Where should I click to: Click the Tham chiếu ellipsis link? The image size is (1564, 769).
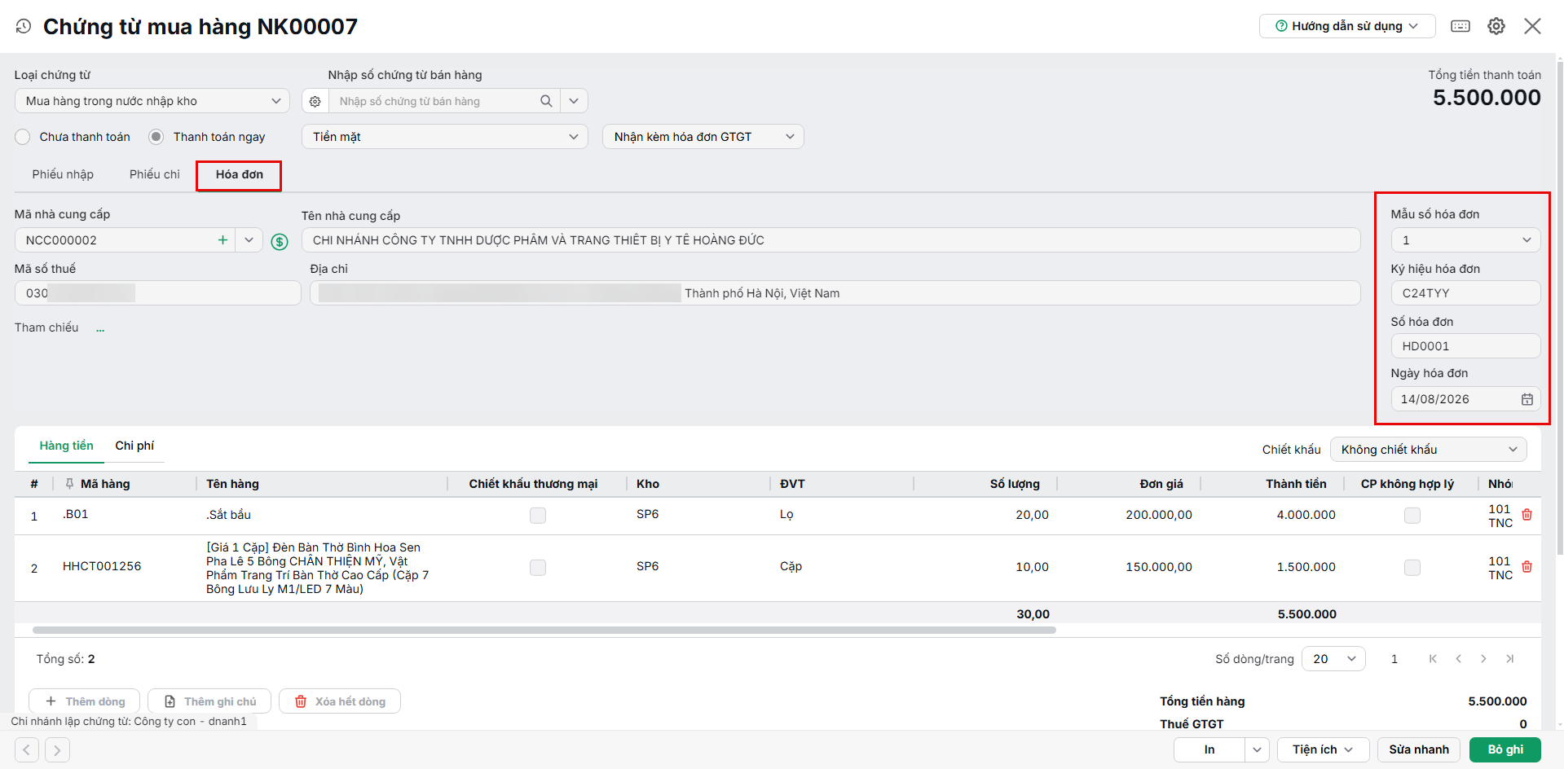click(100, 328)
